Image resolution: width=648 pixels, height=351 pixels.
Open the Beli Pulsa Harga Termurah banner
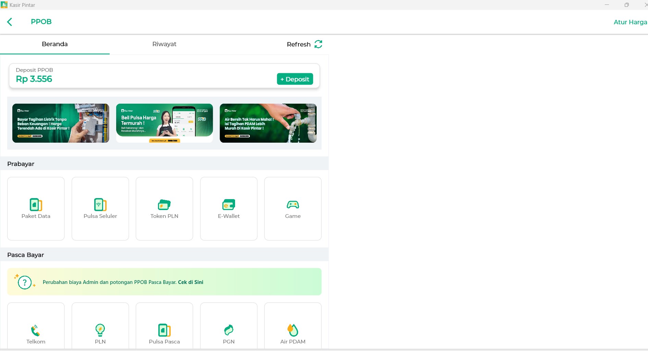(x=164, y=123)
